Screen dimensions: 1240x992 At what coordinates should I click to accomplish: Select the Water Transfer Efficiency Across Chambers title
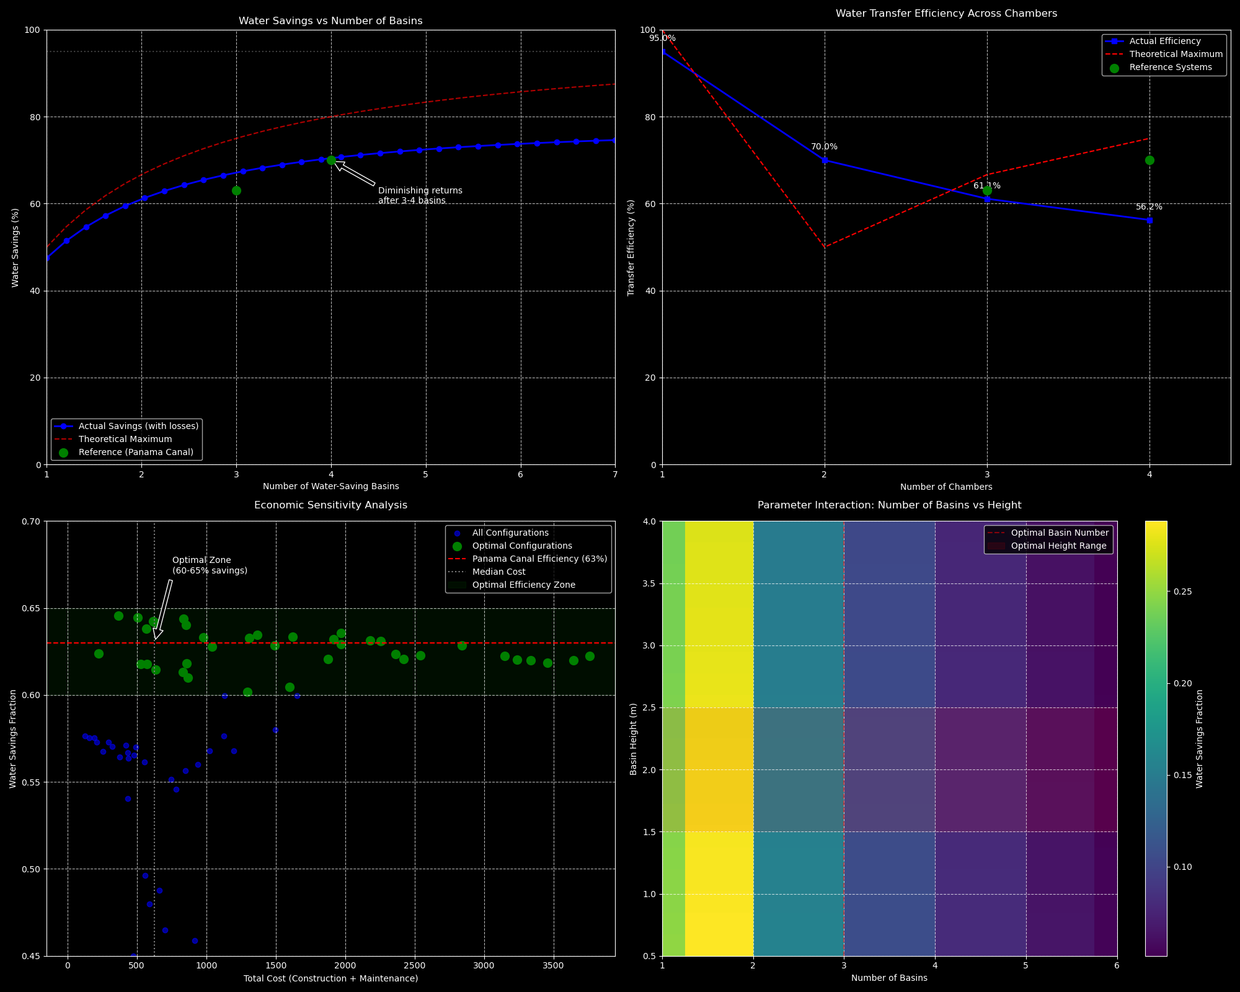pyautogui.click(x=945, y=13)
